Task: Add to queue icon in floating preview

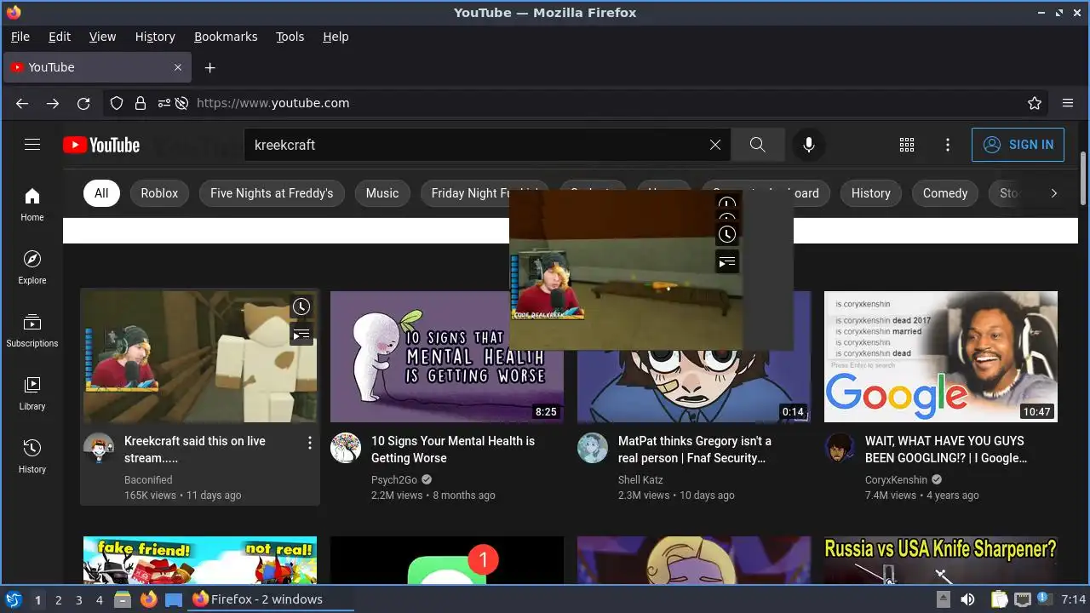Action: [727, 262]
